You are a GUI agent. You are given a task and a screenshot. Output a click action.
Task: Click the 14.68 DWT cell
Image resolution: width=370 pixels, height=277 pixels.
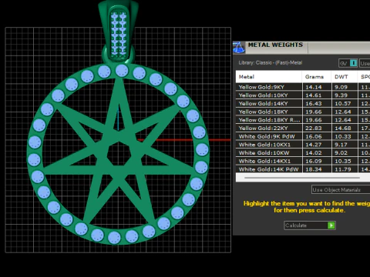[345, 128]
